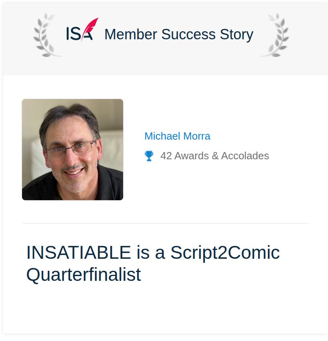Open Michael Morra's profile photo

coord(73,149)
